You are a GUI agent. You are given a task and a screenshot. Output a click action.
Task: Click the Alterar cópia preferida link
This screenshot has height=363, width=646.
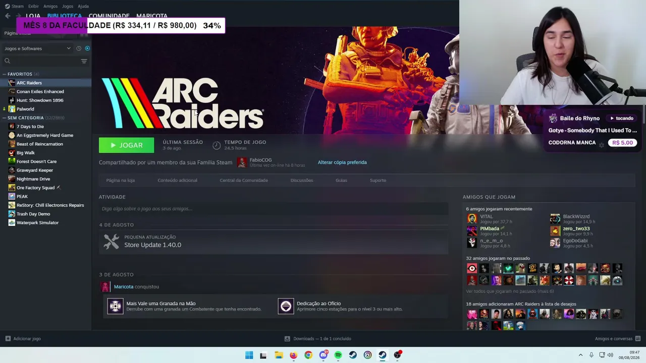point(342,162)
